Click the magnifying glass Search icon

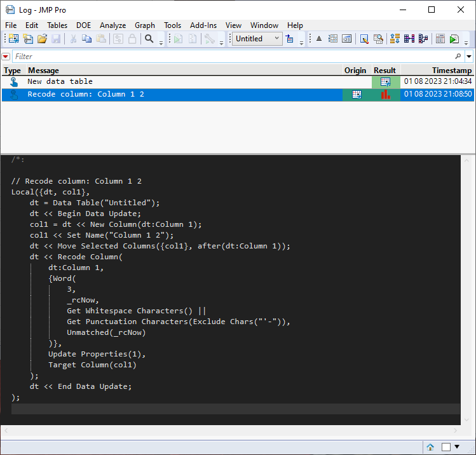click(x=149, y=39)
